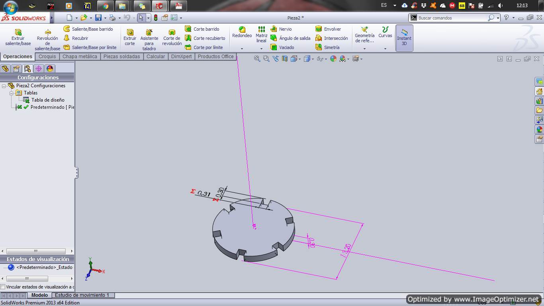This screenshot has height=306, width=544.
Task: Select the Envolver tool
Action: point(328,29)
